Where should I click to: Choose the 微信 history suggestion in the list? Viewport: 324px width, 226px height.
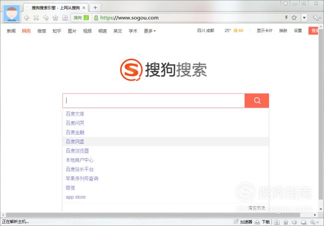coord(165,188)
